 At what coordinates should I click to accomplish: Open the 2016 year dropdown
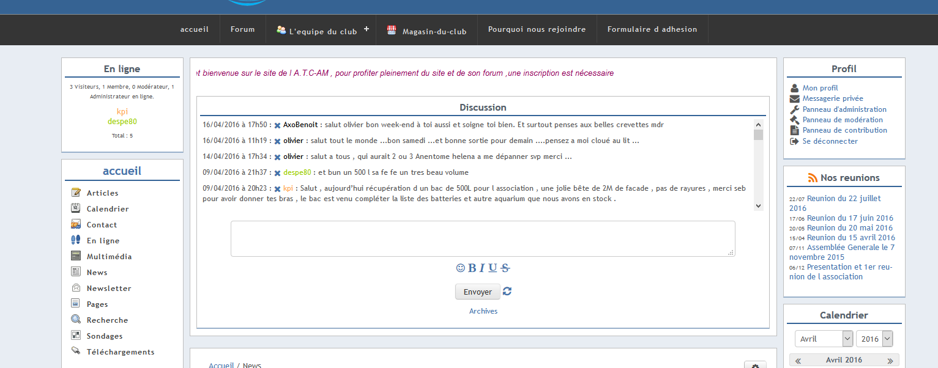[874, 339]
